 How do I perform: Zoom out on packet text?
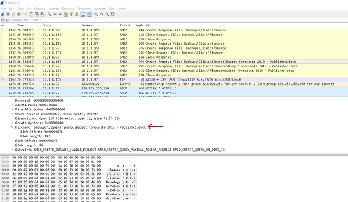(x=102, y=14)
